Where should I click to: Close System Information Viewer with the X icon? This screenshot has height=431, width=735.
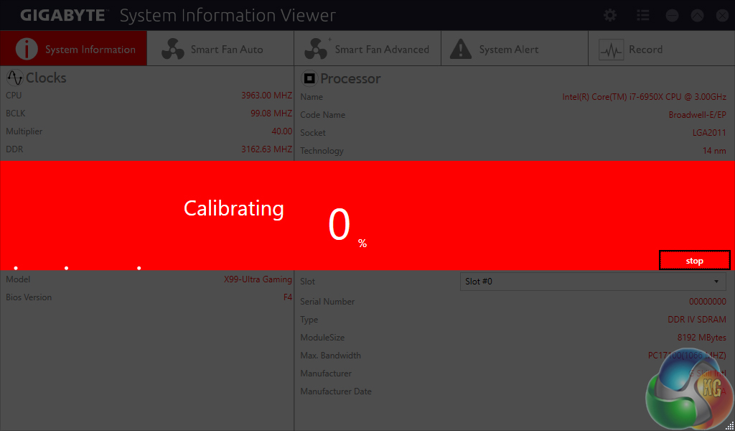click(722, 16)
